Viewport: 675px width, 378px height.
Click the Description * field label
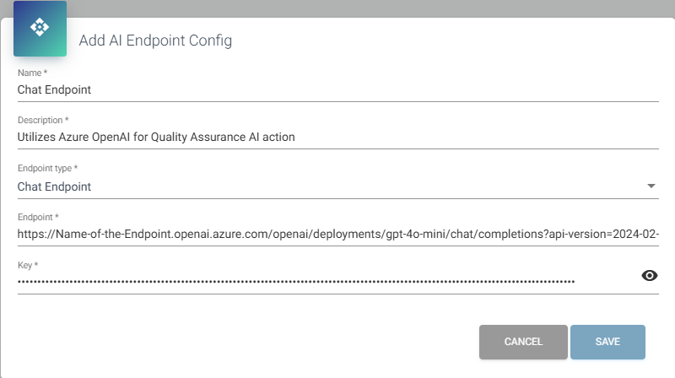point(43,121)
